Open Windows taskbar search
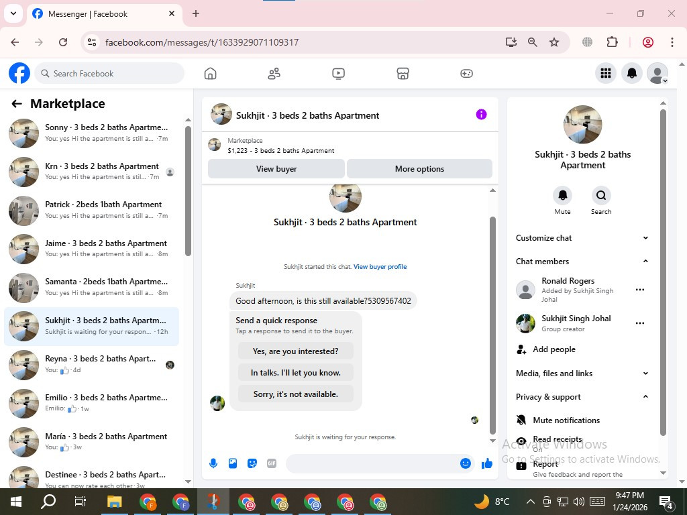The height and width of the screenshot is (515, 687). point(48,502)
